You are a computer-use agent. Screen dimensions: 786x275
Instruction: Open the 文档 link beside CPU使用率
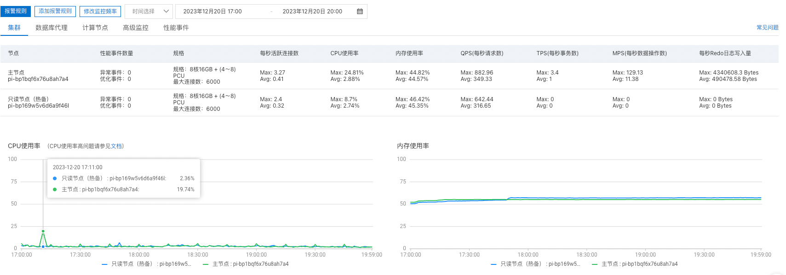pos(116,146)
